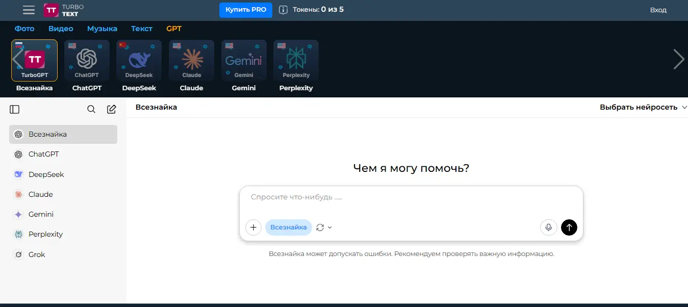Click the Вход login link
Screen dimensions: 688x307
[658, 10]
